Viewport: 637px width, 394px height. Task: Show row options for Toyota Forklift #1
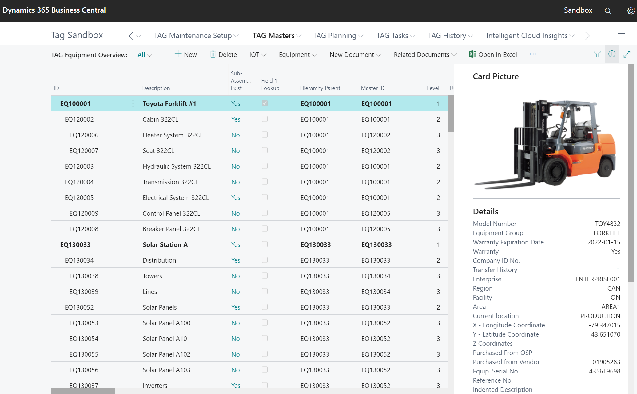click(x=133, y=103)
